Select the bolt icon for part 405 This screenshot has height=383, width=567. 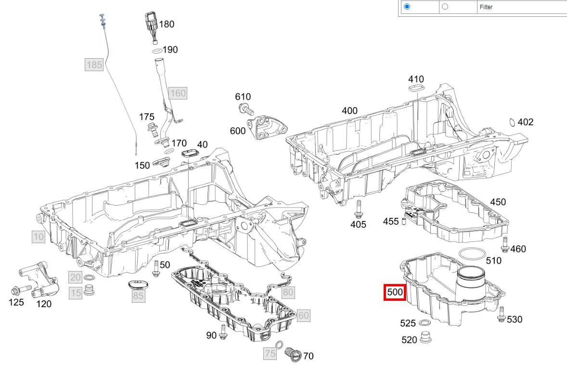point(358,209)
